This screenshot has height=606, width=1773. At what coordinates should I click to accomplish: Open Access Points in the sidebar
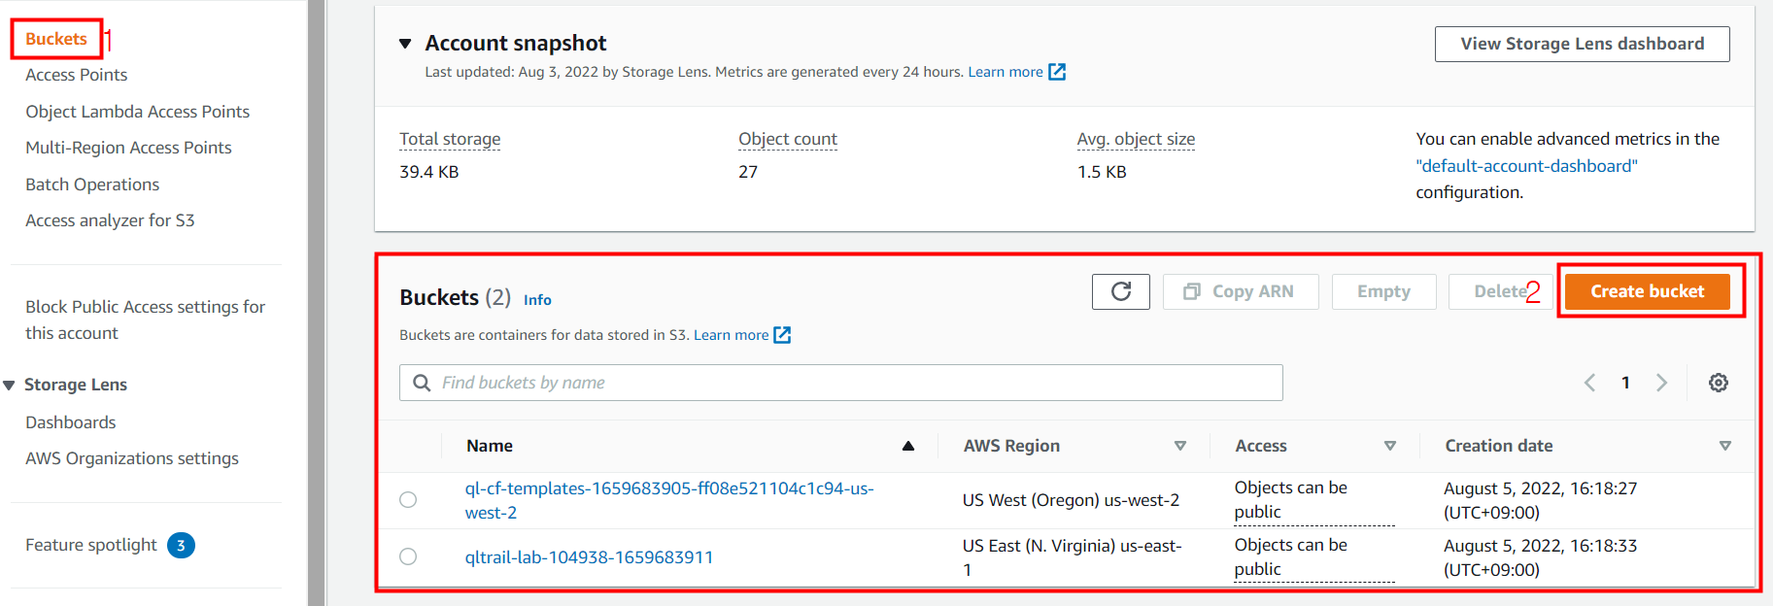pos(77,75)
